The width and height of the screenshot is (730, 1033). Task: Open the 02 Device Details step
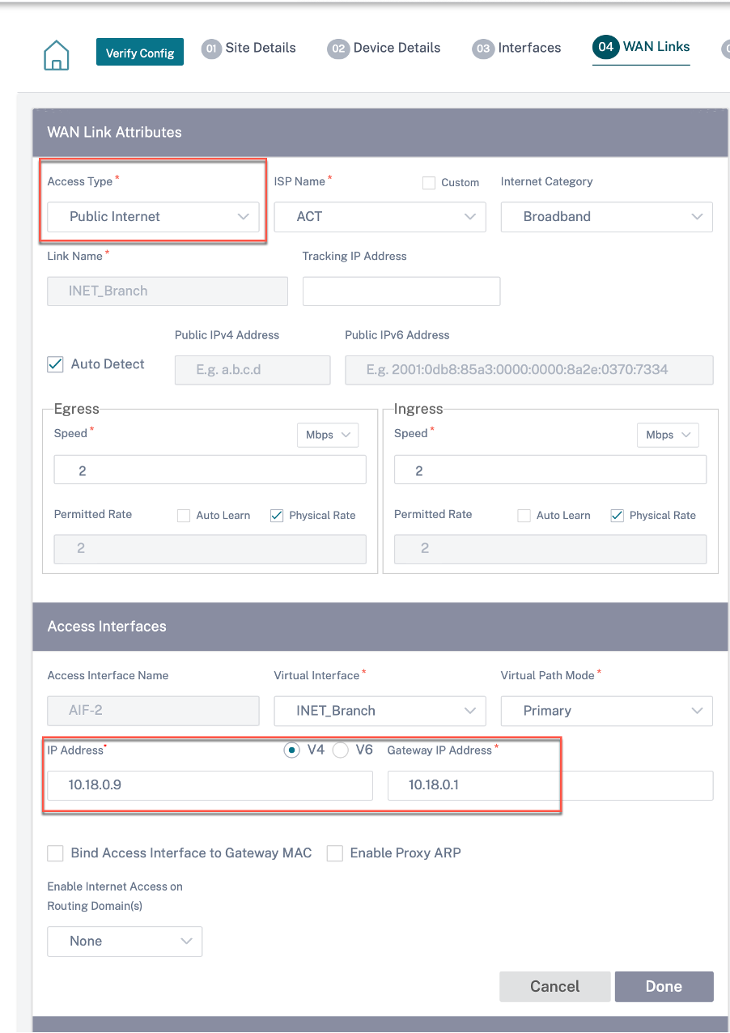click(x=384, y=48)
